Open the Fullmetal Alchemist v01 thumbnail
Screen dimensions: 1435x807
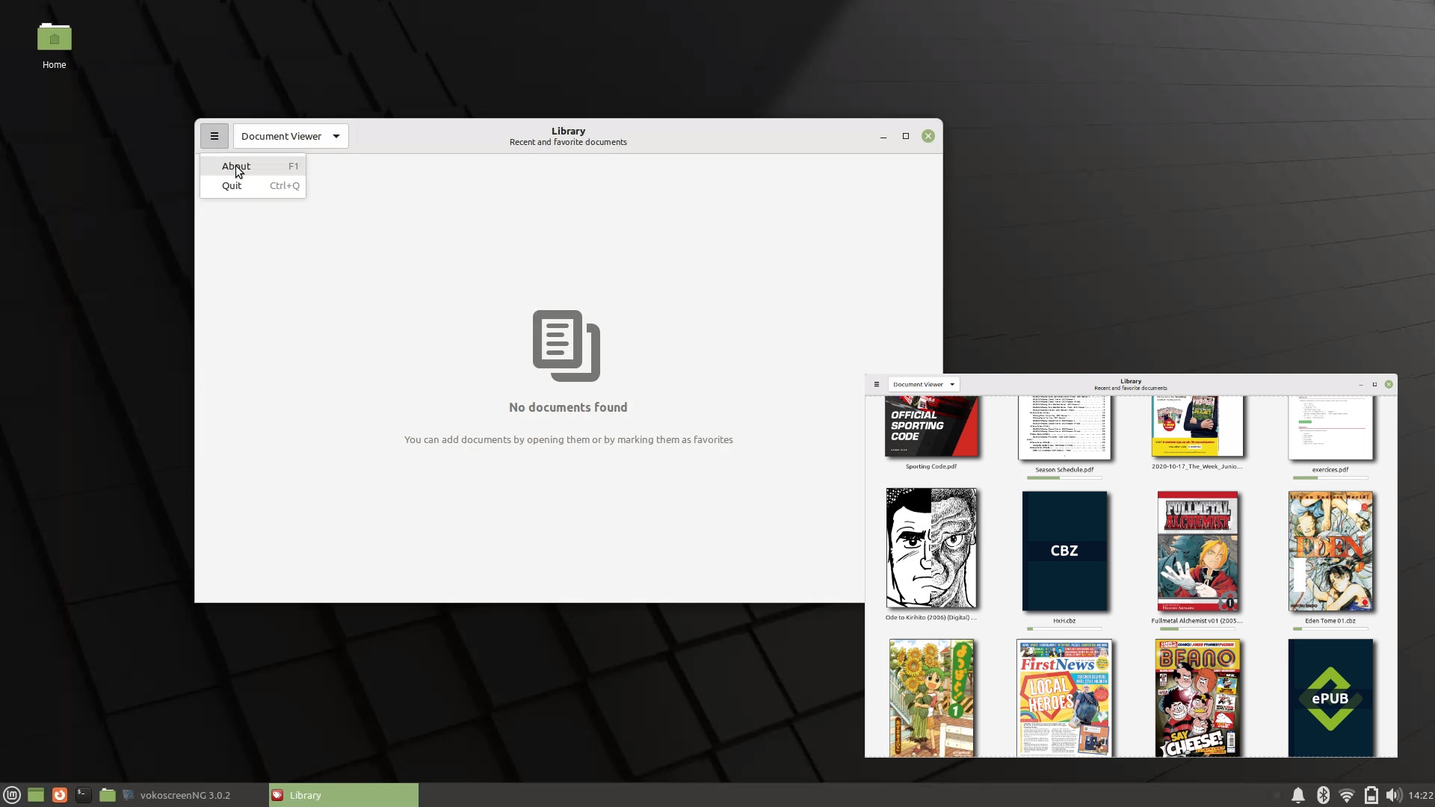(1197, 551)
